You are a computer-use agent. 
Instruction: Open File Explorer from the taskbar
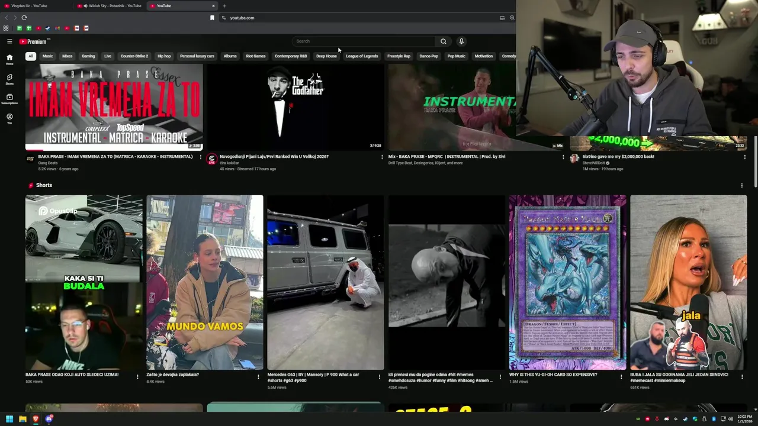tap(23, 419)
